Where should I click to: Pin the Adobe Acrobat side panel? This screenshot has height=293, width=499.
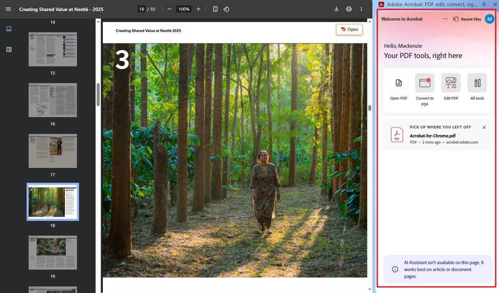pos(484,4)
